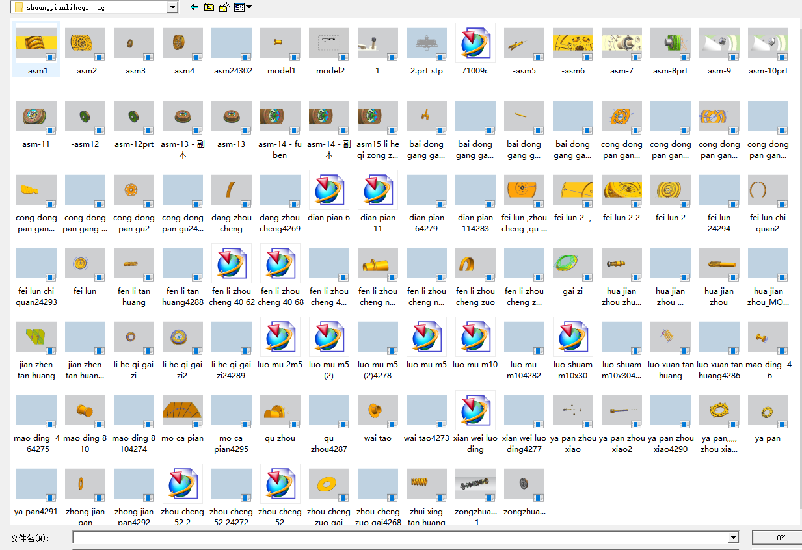
Task: Click in the file name input field
Action: [401, 538]
